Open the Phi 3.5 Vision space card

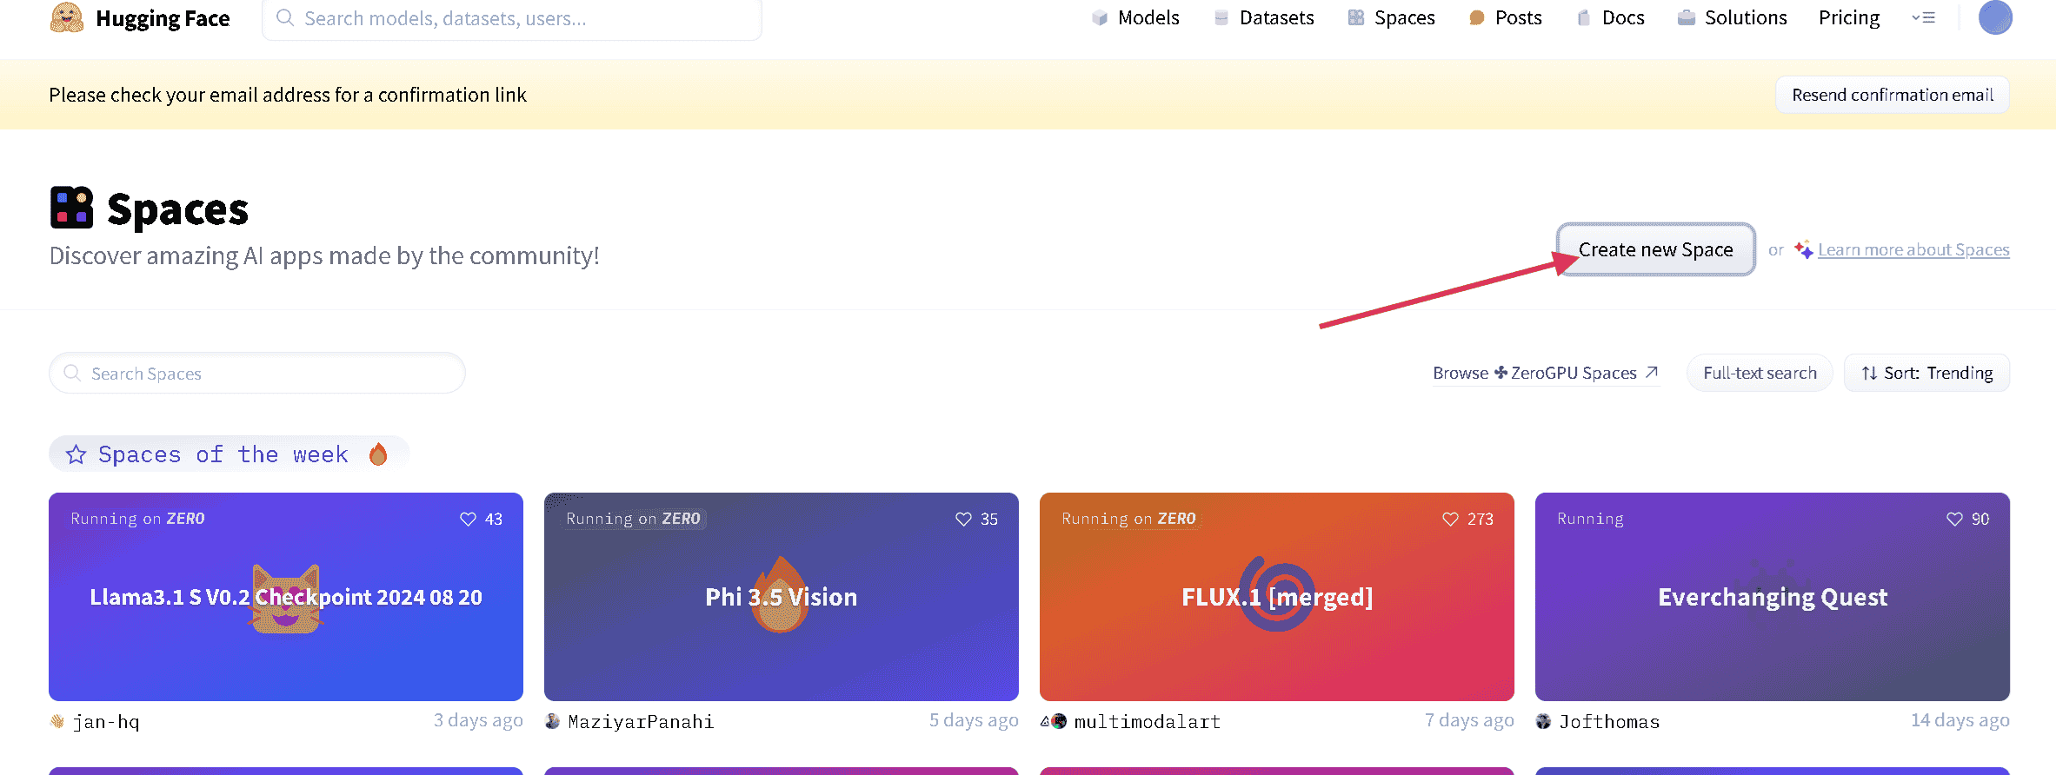(x=782, y=597)
